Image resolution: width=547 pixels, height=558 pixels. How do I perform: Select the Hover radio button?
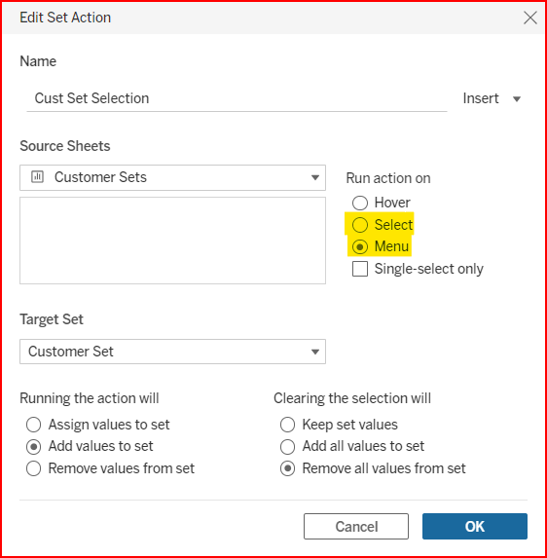point(360,203)
